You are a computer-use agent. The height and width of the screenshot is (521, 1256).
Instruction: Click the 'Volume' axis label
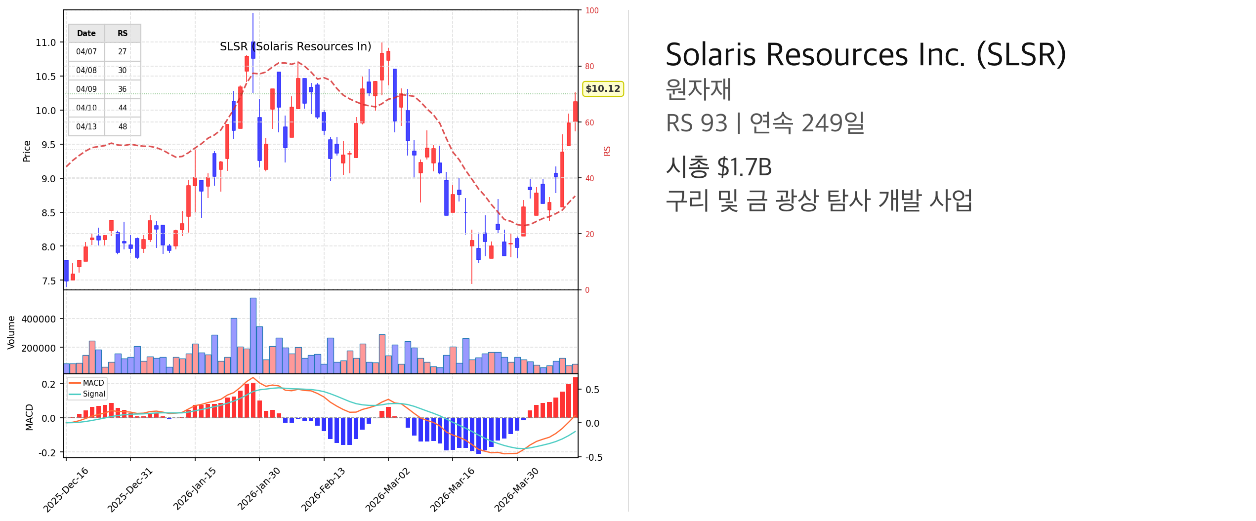(x=11, y=333)
